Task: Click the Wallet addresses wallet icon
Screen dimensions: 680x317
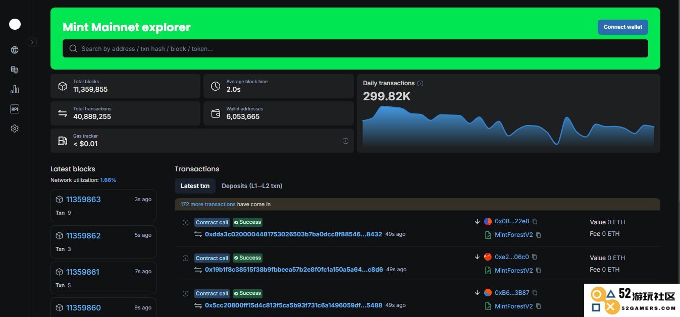Action: point(216,113)
